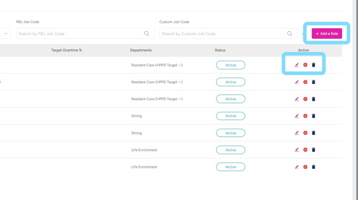Click the red X icon in the first Resident Care row
358x200 pixels.
pos(305,65)
